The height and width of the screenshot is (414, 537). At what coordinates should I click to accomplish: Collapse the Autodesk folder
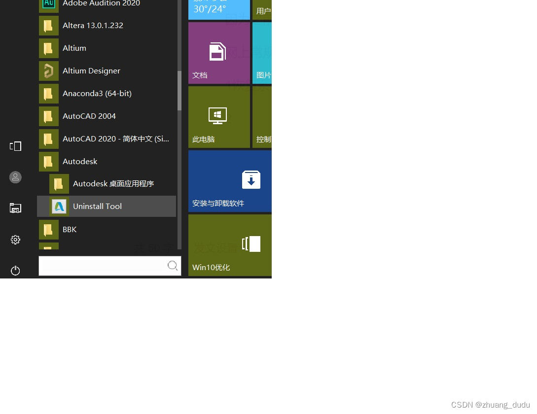107,161
